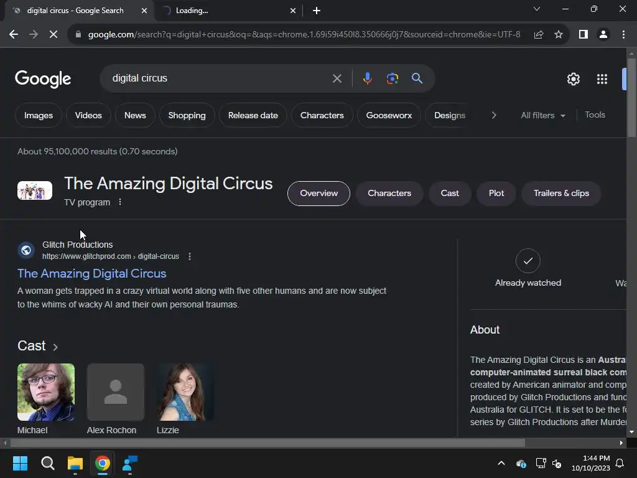Select the Designs chip
Screen dimensions: 637x478
(x=449, y=115)
